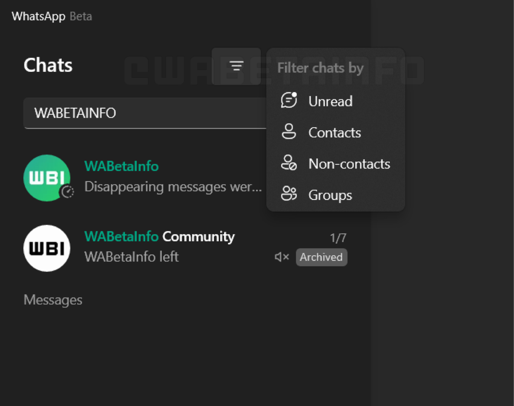Open the green WBI profile picture

[47, 177]
